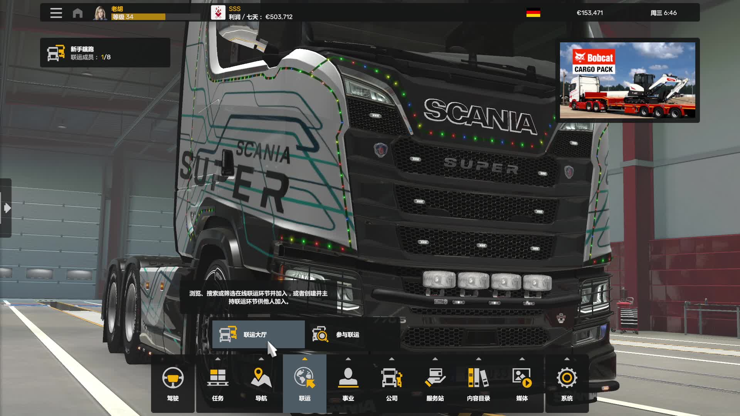
Task: Open the hamburger menu at top left
Action: click(56, 13)
